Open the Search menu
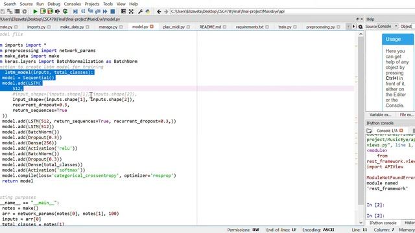 [10, 4]
